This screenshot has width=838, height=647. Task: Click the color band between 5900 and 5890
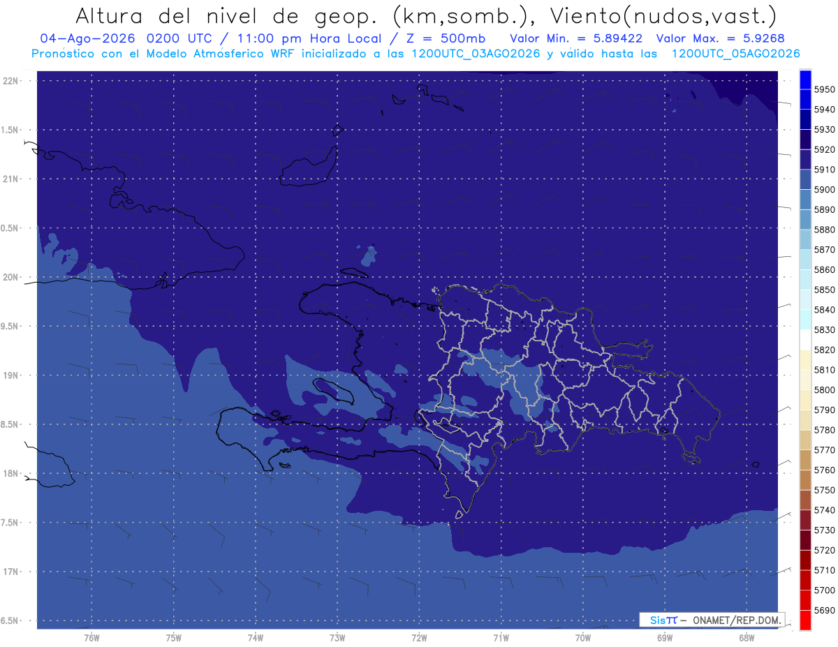(x=804, y=200)
